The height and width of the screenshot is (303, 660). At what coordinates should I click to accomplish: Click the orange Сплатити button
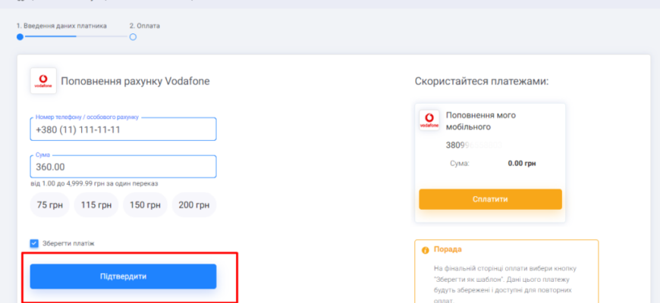490,199
